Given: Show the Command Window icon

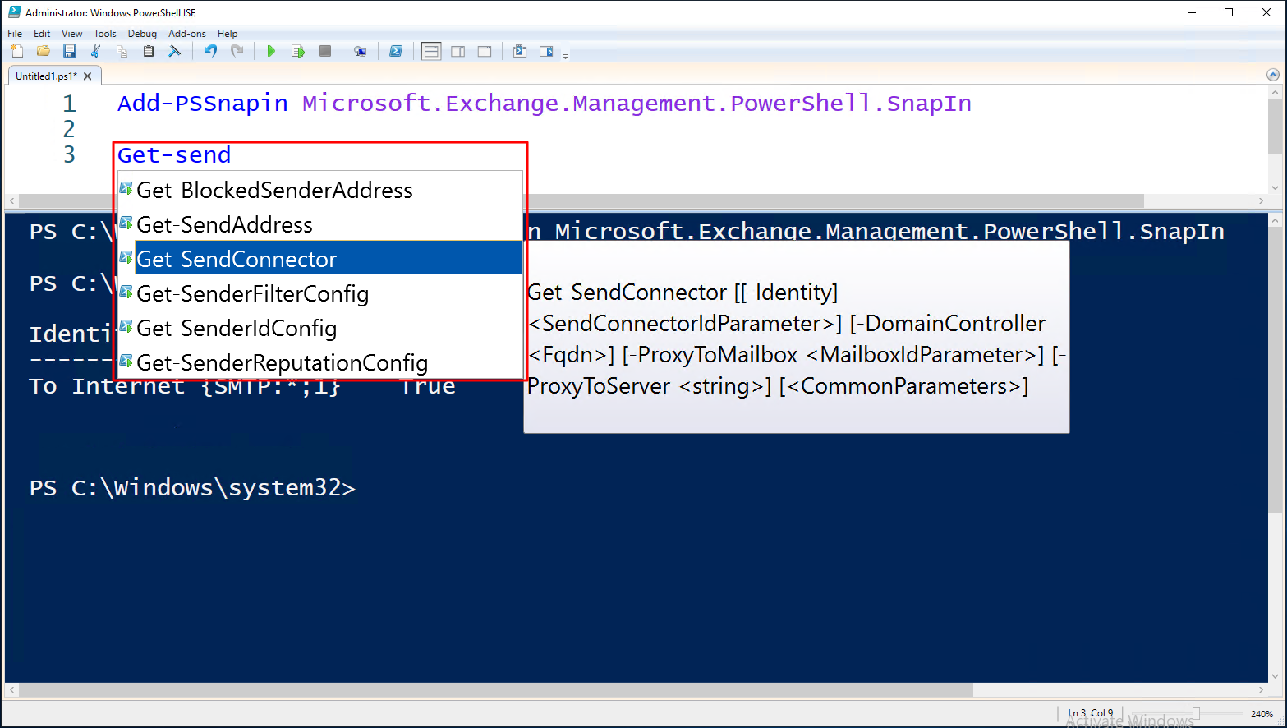Looking at the screenshot, I should [x=520, y=51].
